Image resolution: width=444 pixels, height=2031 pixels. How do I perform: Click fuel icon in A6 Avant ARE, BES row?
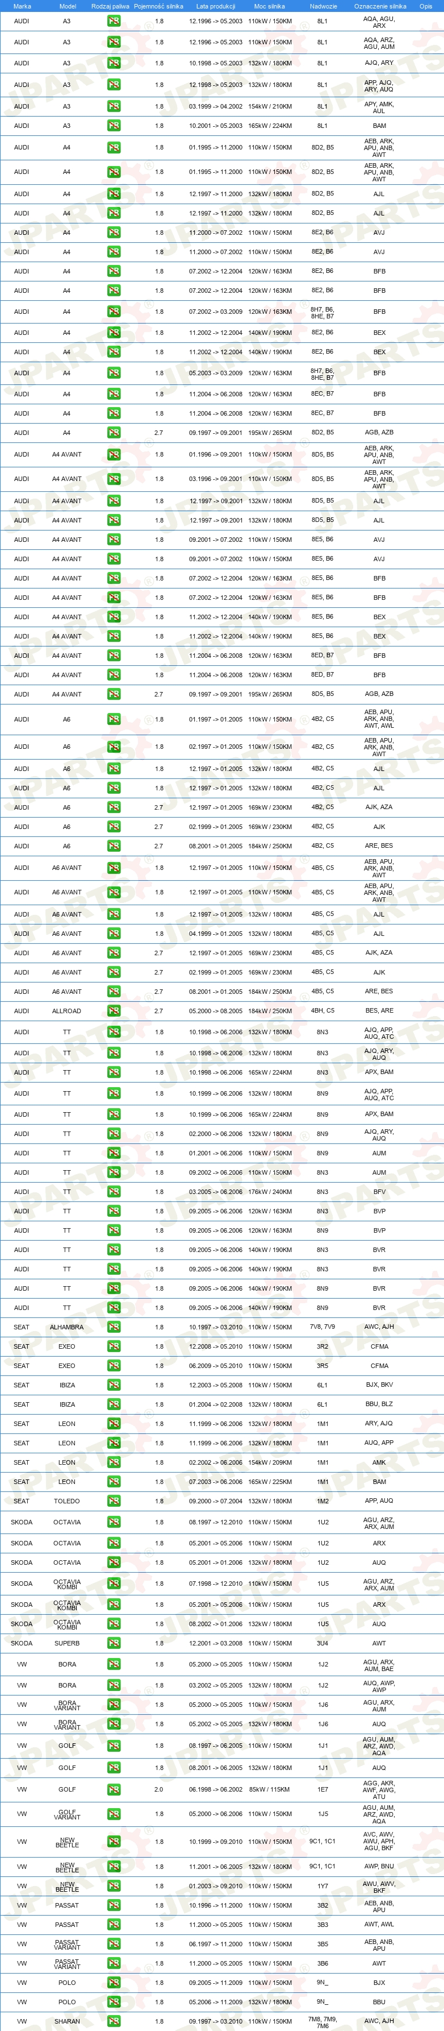tap(114, 992)
